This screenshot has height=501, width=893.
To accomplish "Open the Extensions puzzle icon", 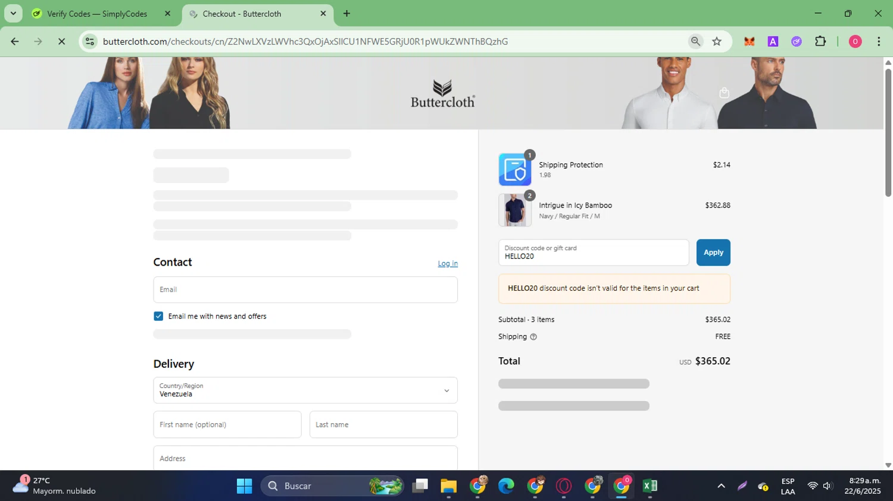I will 820,41.
